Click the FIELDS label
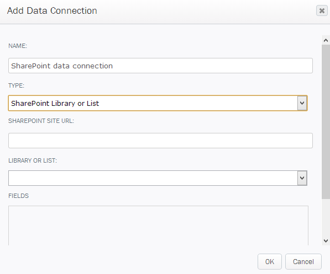Screen dimensions: 330x274 tap(19, 196)
